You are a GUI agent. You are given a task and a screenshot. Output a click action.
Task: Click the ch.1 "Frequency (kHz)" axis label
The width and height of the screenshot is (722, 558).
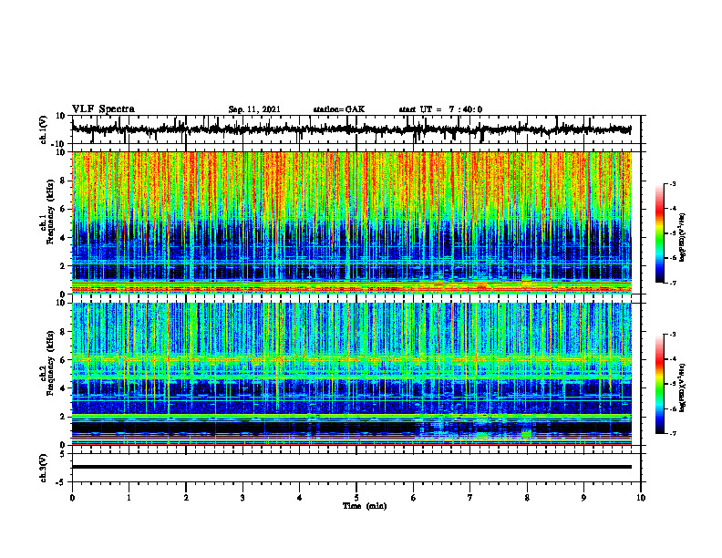point(51,212)
